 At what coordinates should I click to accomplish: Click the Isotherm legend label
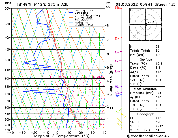pos(81,22)
